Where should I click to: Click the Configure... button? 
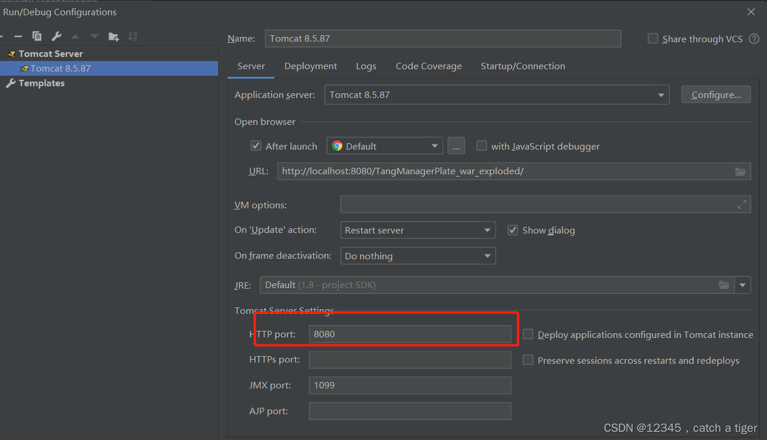[x=716, y=94]
